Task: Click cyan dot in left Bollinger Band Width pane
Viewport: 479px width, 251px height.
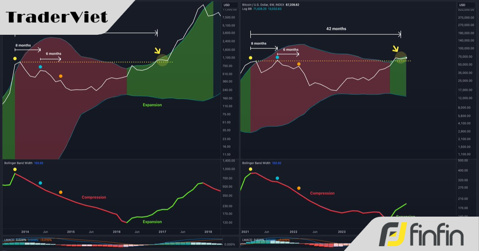Action: click(40, 183)
